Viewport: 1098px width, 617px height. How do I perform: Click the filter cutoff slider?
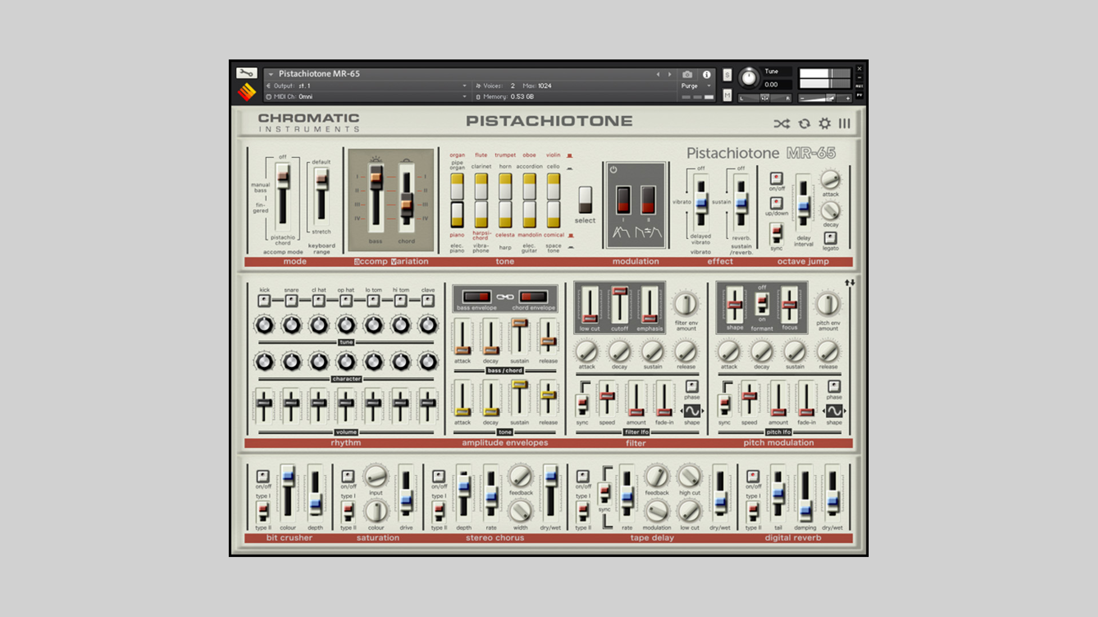click(619, 305)
